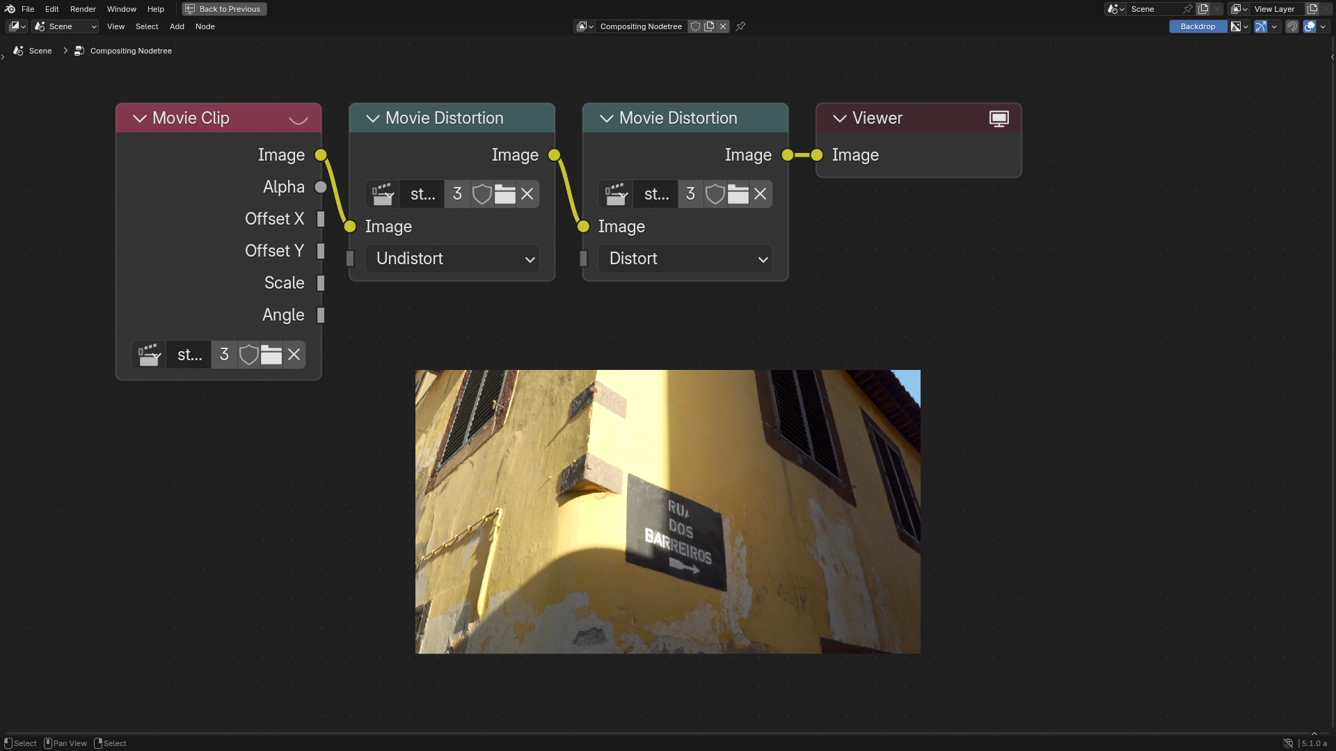Image resolution: width=1336 pixels, height=751 pixels.
Task: Click Back to Previous button
Action: coord(224,9)
